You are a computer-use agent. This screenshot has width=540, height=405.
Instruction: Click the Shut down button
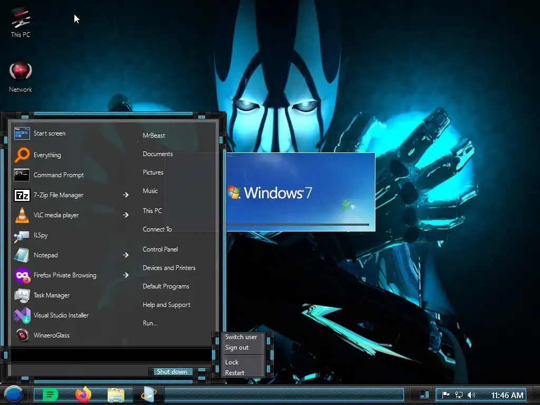(x=172, y=372)
